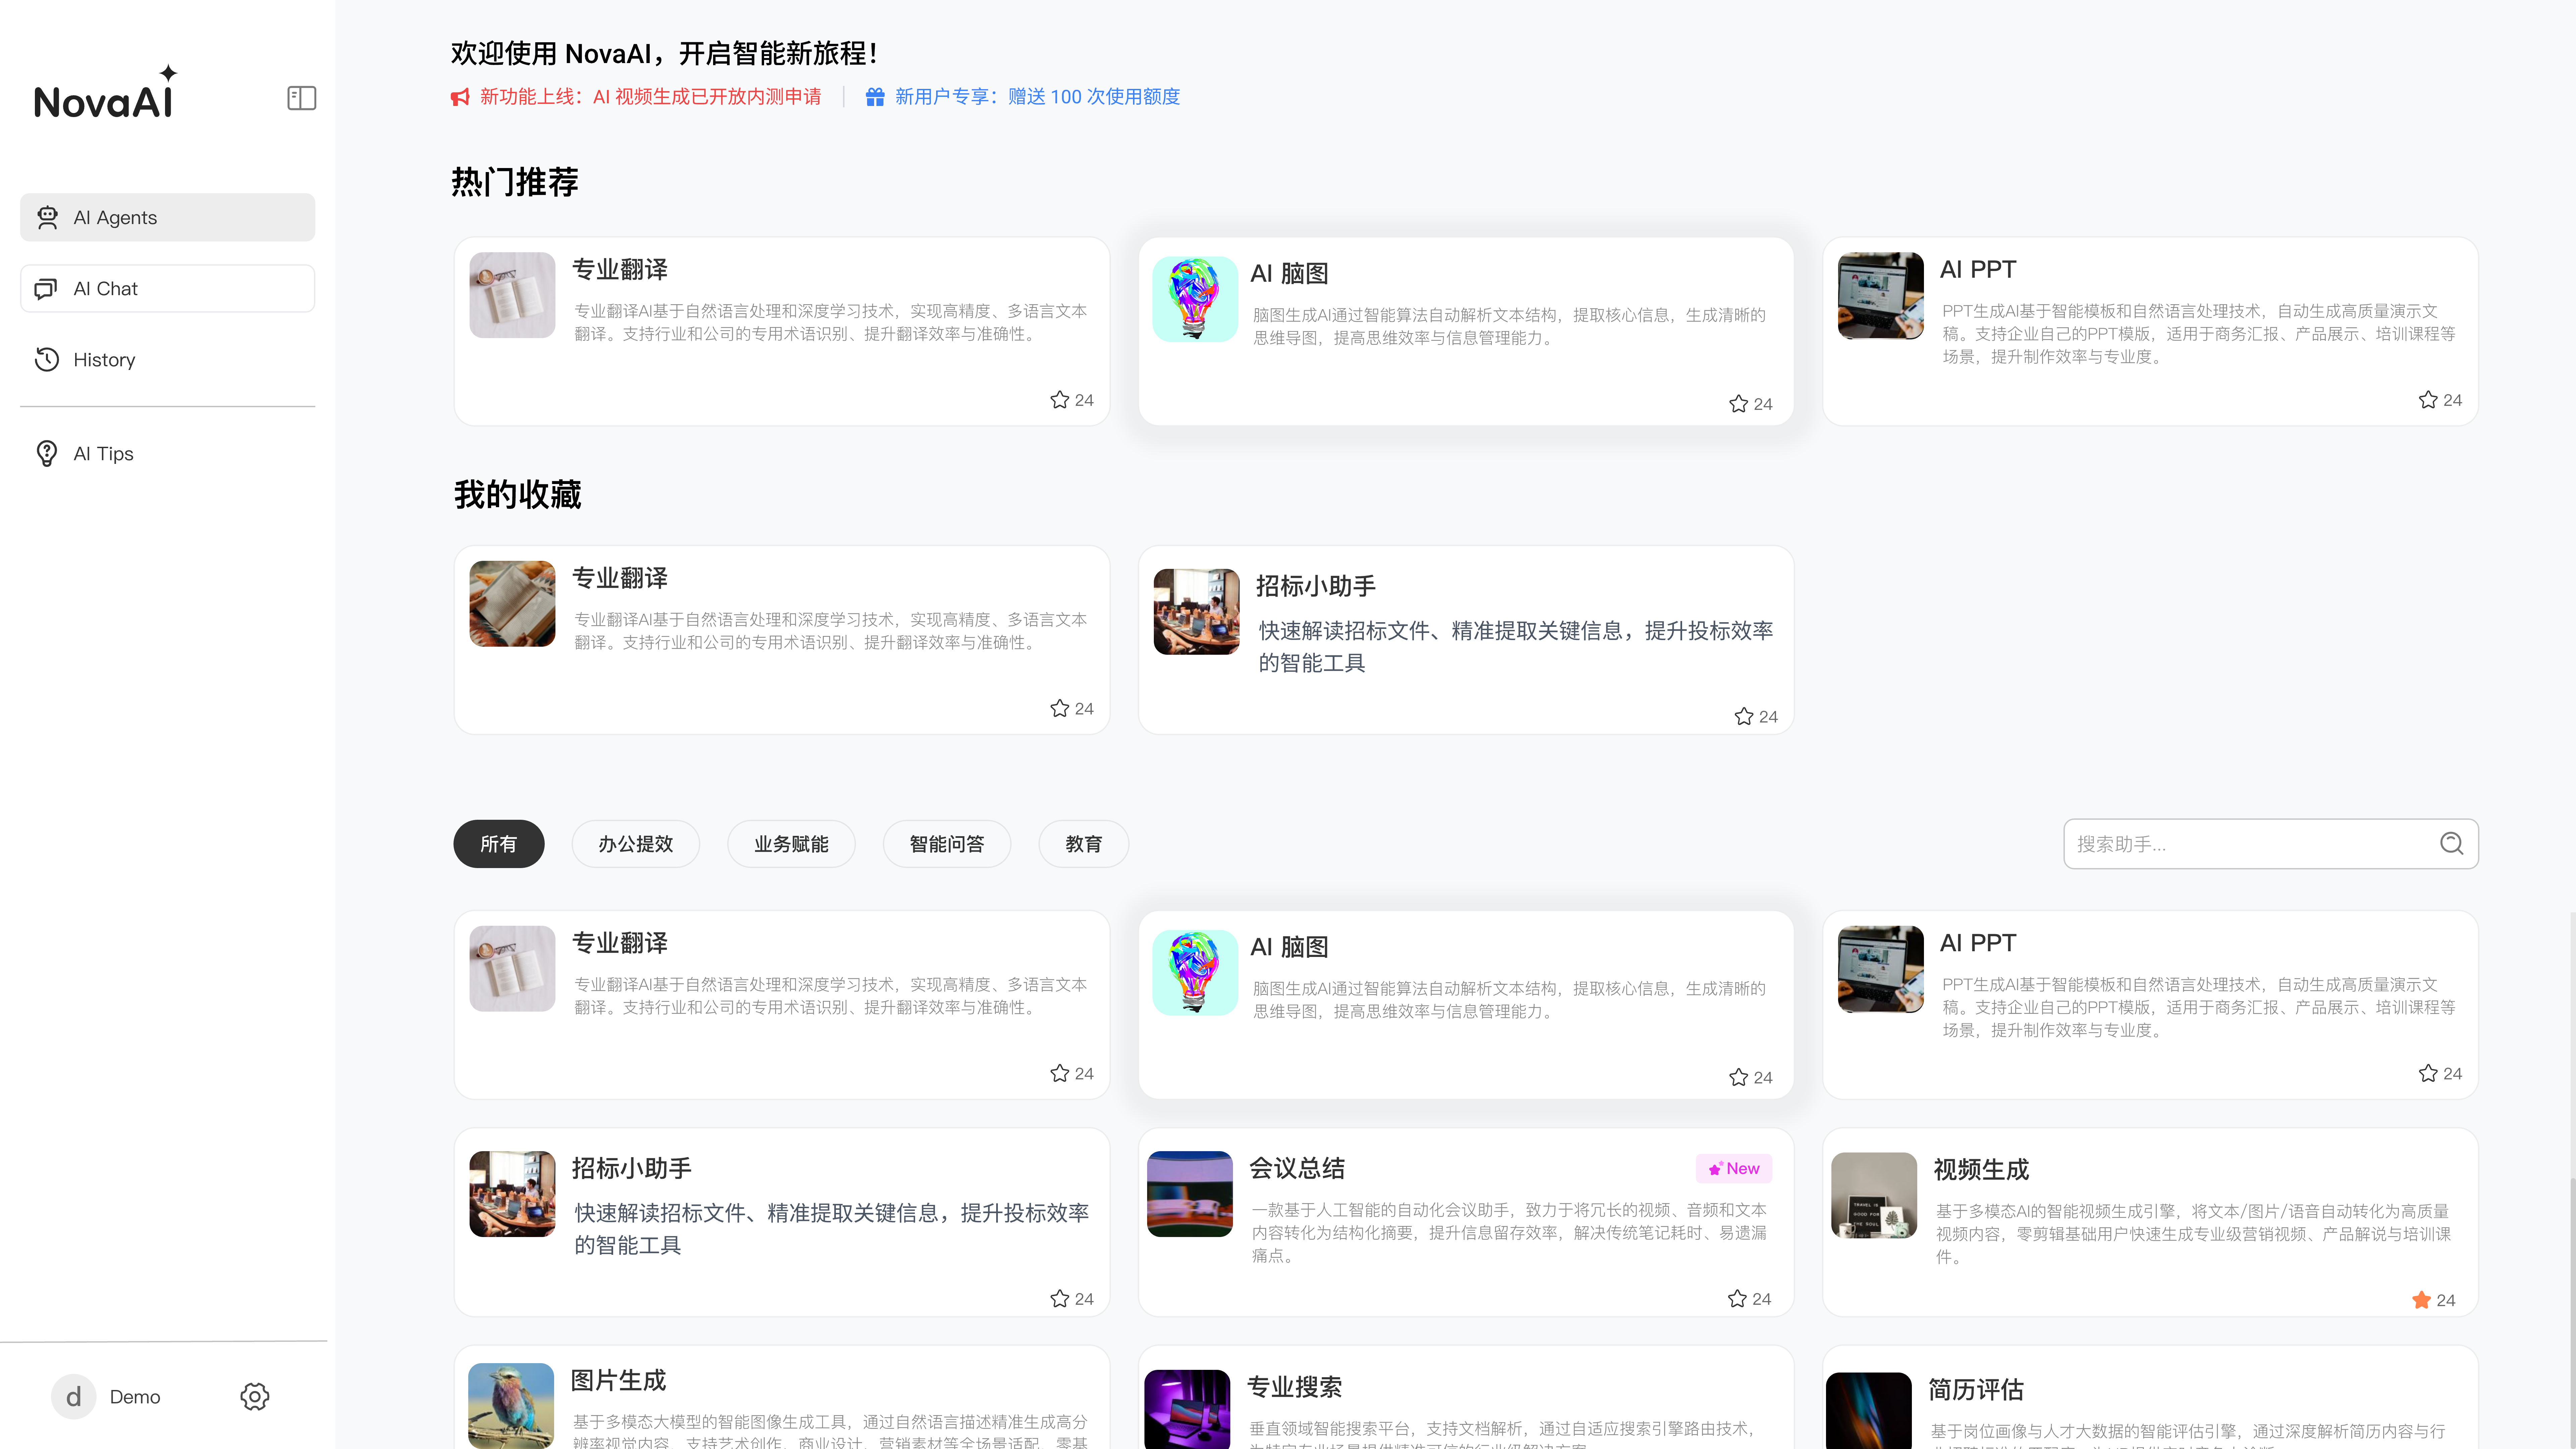This screenshot has height=1449, width=2576.
Task: Open 图片生成 bird thumbnail
Action: (x=511, y=1406)
